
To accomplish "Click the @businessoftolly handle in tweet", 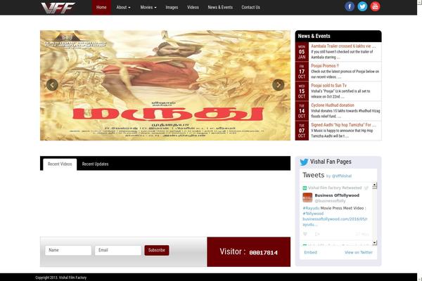I will (x=331, y=201).
